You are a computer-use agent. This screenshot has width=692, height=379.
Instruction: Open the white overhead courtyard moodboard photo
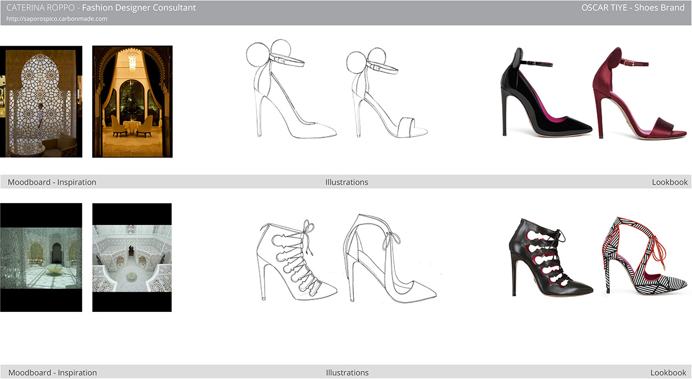(132, 257)
